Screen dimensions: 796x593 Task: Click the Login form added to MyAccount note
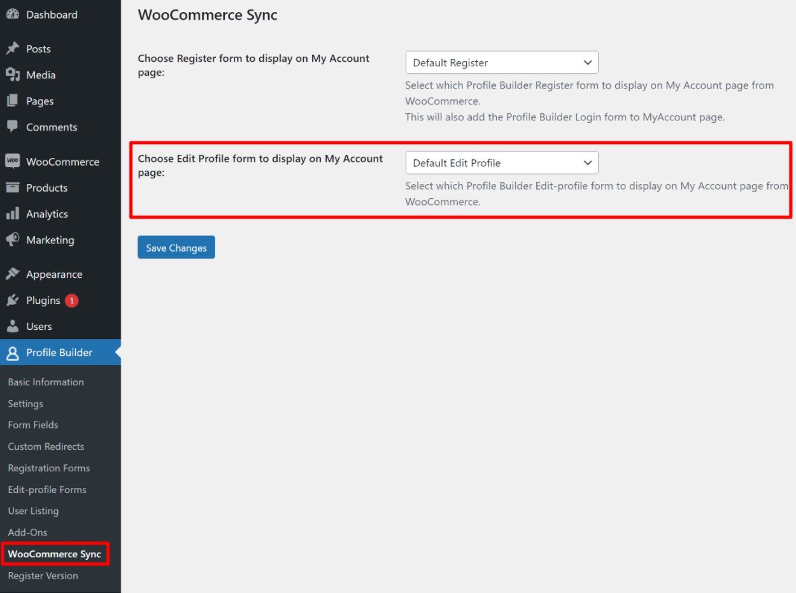point(565,117)
